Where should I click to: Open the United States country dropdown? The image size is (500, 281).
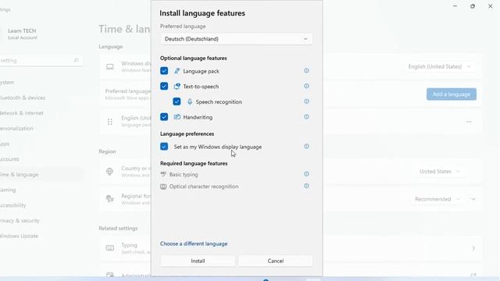click(440, 172)
